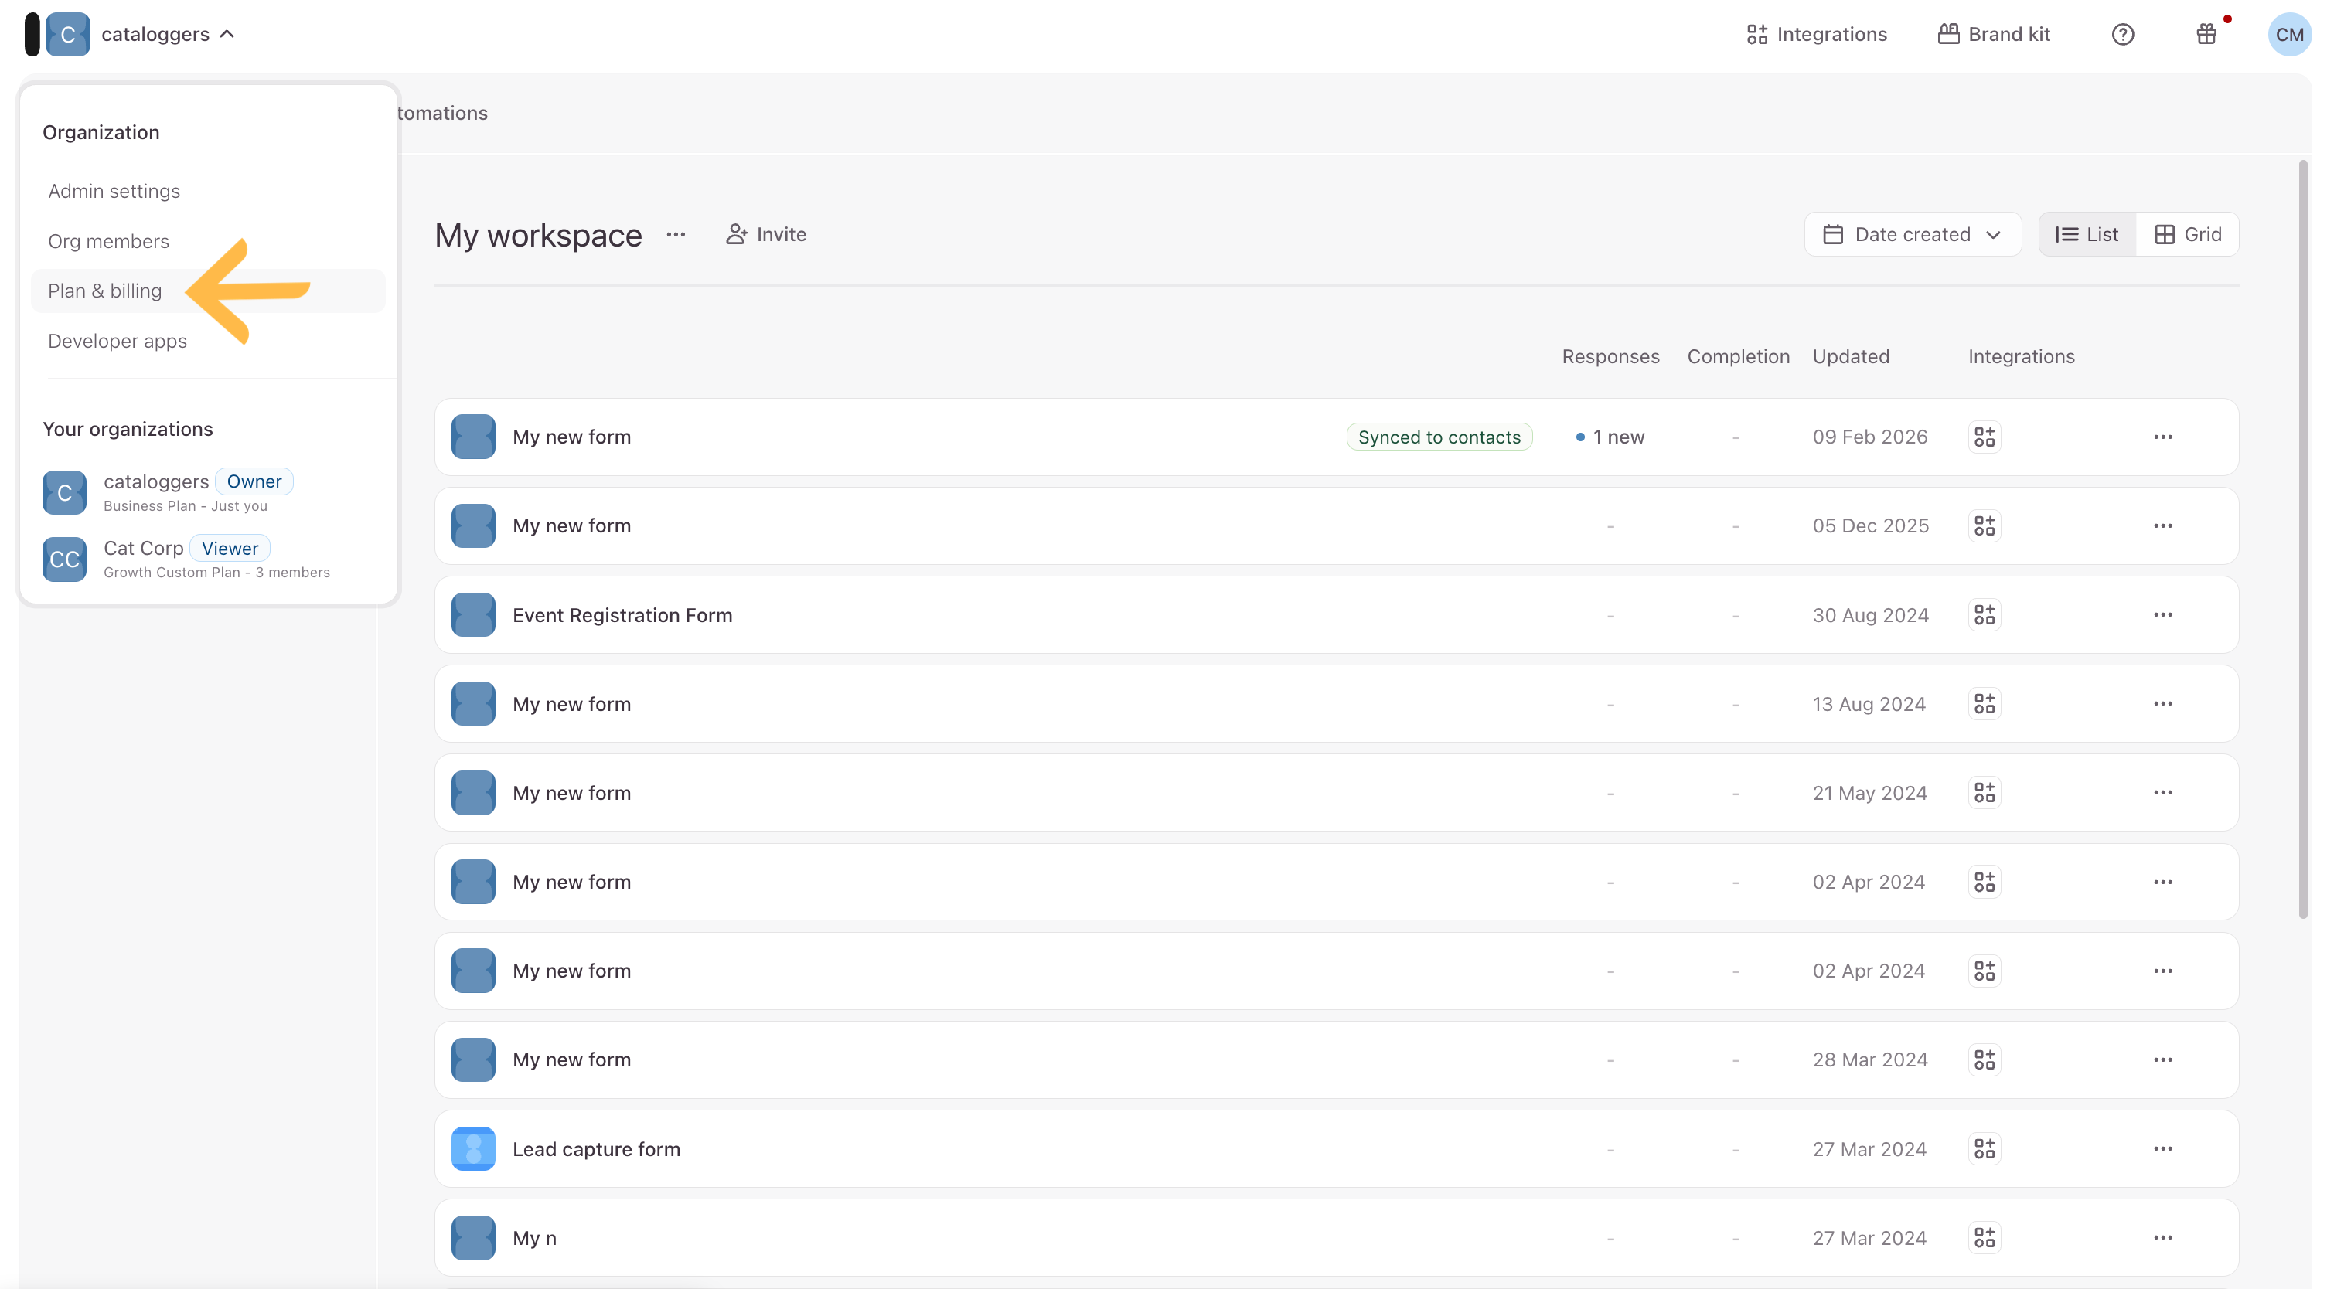
Task: Open Admin settings in organization menu
Action: [114, 192]
